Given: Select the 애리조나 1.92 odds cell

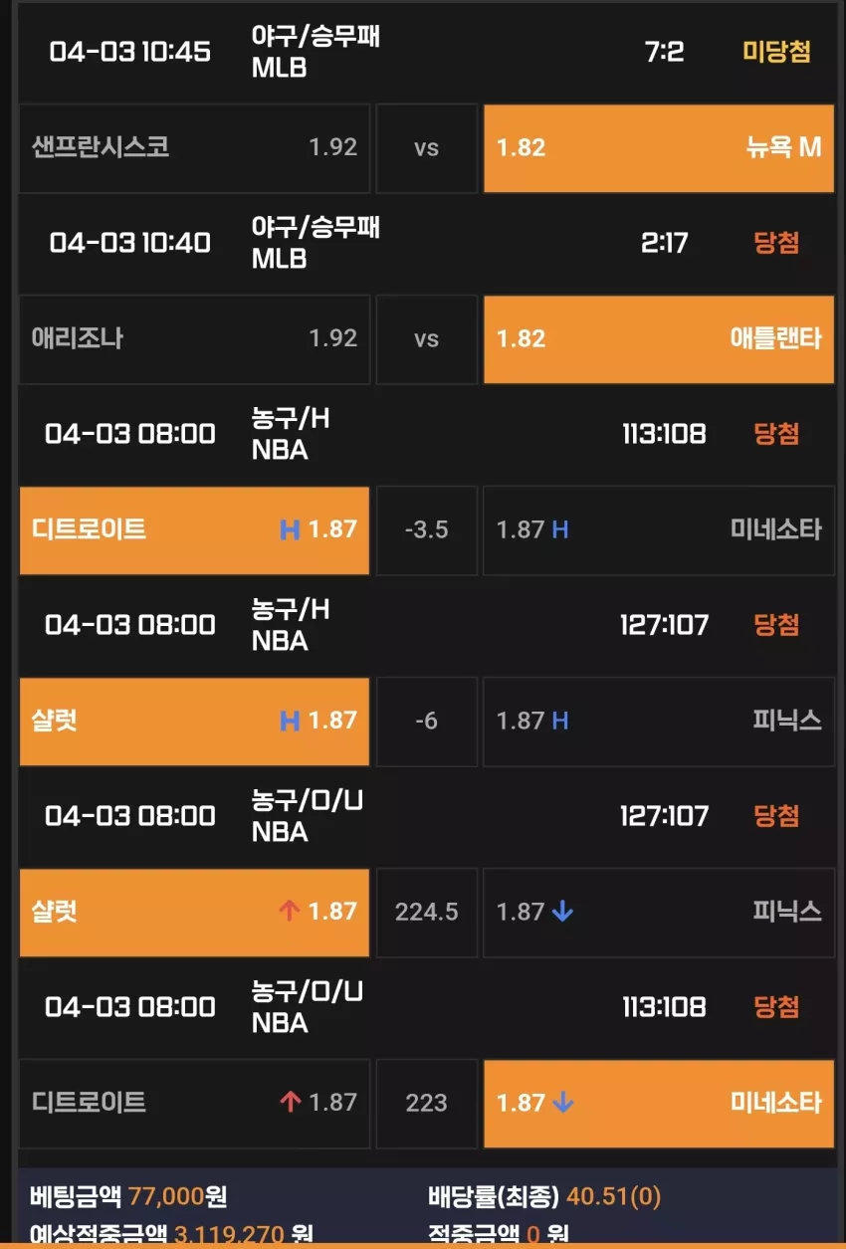Looking at the screenshot, I should coord(194,339).
